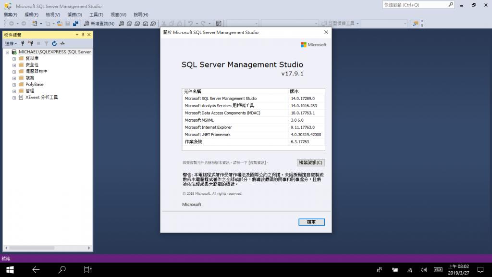Click the XMLA query icon
Screen dimensions: 492x277
pos(145,24)
